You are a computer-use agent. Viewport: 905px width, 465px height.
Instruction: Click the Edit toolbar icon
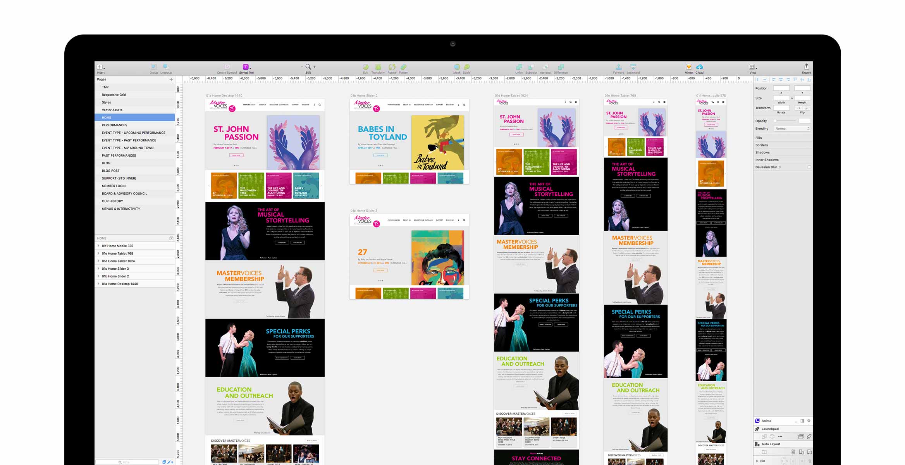365,67
